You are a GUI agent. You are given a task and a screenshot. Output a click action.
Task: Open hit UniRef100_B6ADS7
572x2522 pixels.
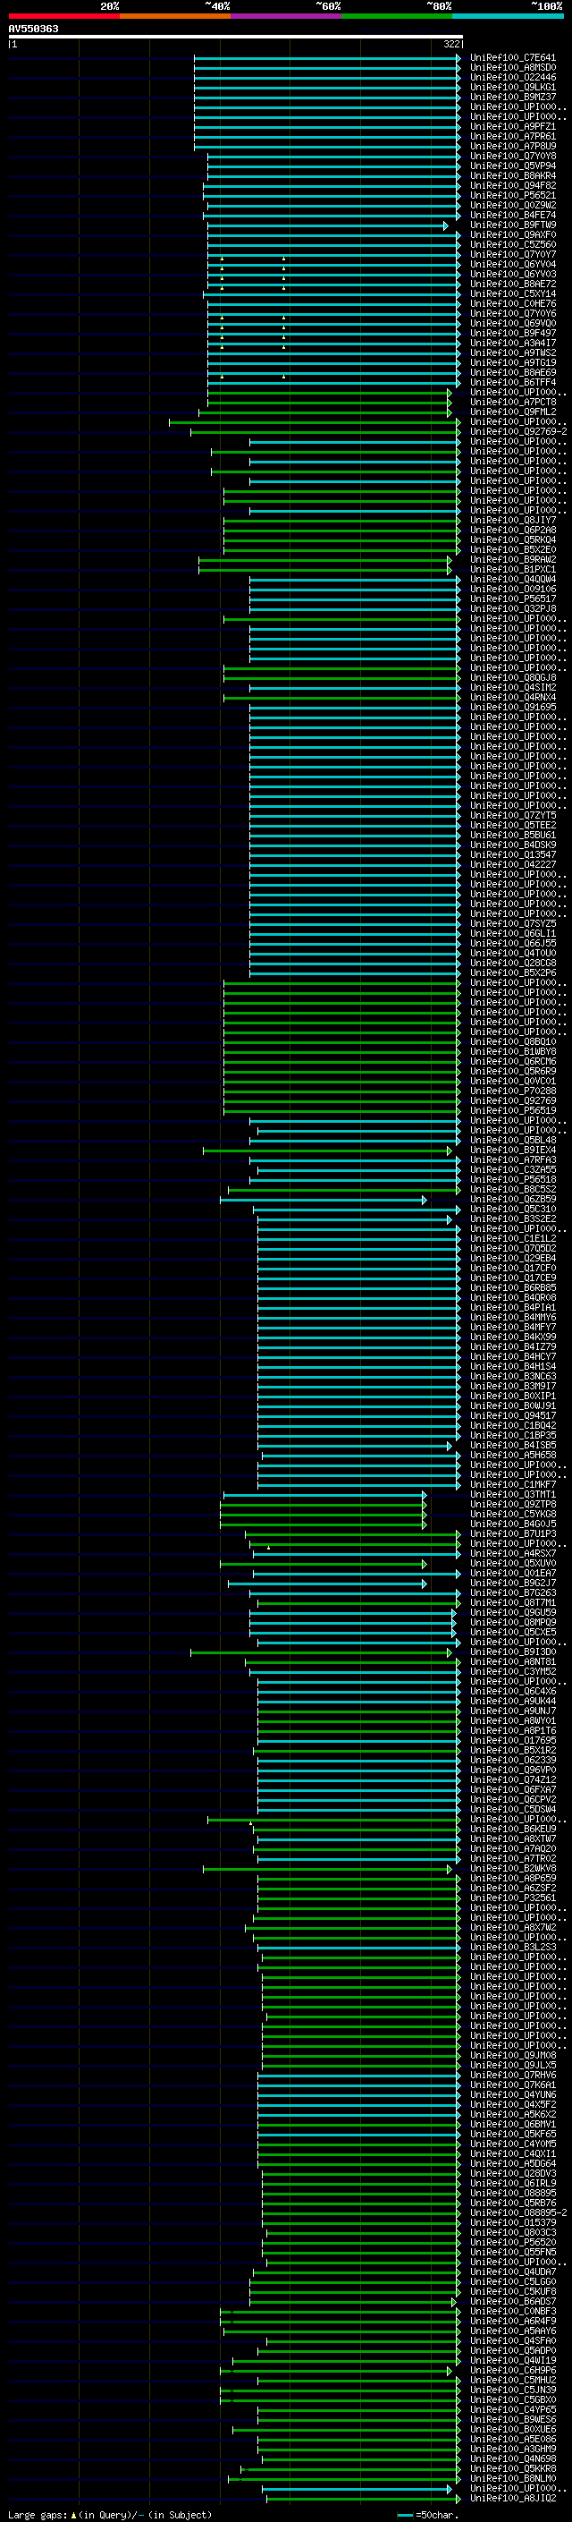point(513,2301)
